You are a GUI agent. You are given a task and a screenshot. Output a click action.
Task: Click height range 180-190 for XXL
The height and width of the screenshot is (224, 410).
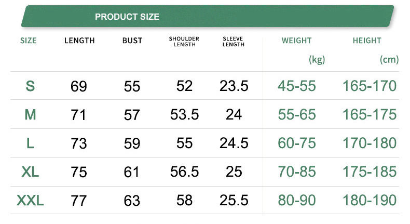(x=369, y=200)
